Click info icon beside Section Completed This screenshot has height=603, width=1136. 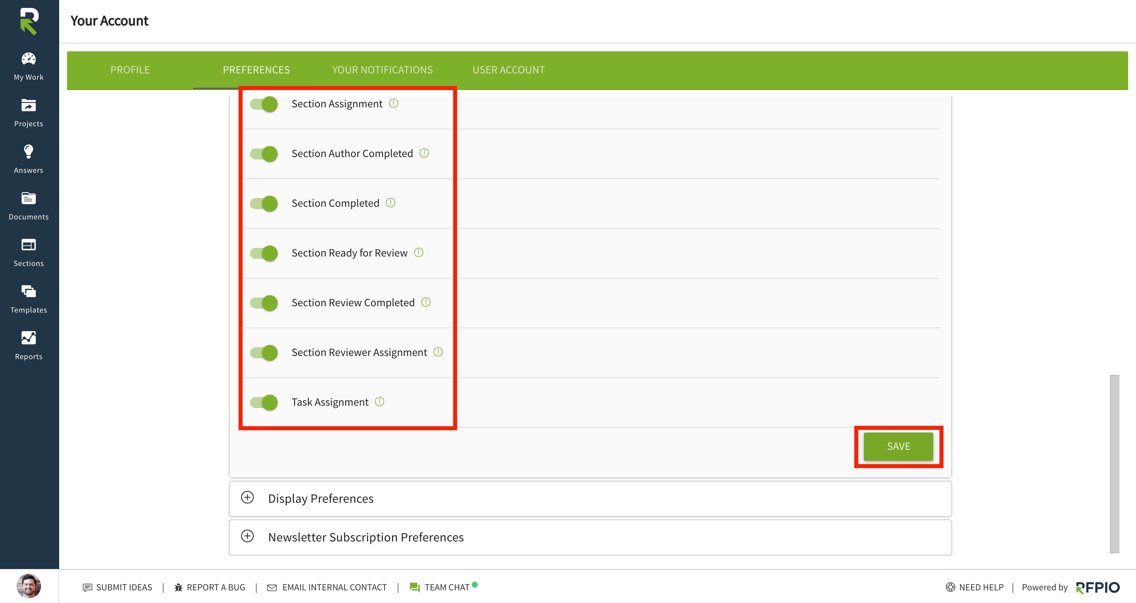pyautogui.click(x=390, y=203)
